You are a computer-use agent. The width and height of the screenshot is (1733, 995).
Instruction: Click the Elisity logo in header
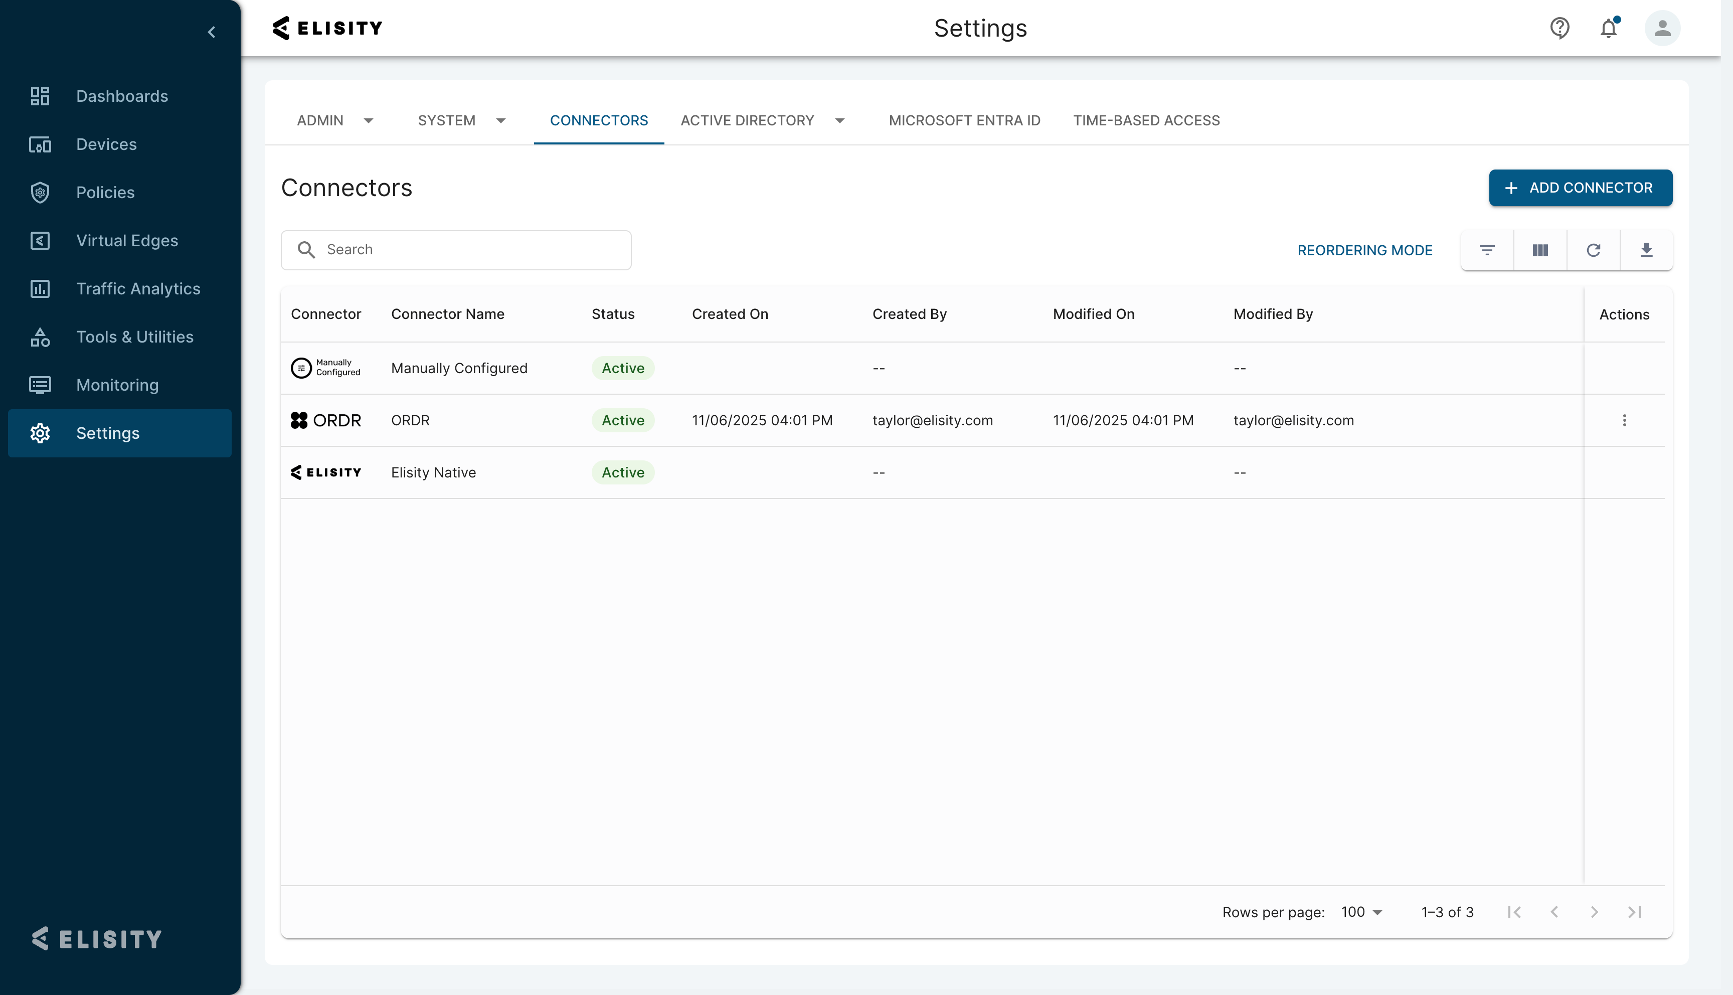(x=327, y=28)
